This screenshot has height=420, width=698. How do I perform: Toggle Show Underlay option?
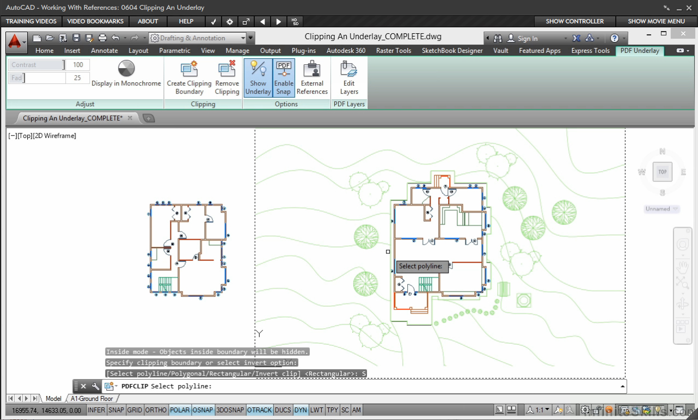click(258, 77)
